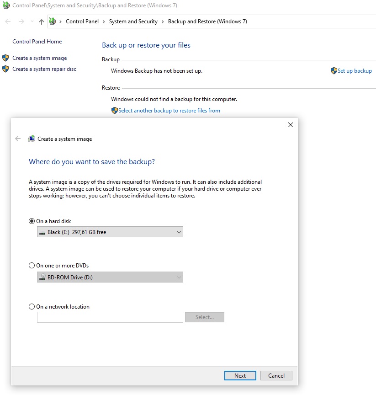The image size is (376, 395).
Task: Click the shield icon beside Create a system repair disc
Action: pyautogui.click(x=5, y=69)
